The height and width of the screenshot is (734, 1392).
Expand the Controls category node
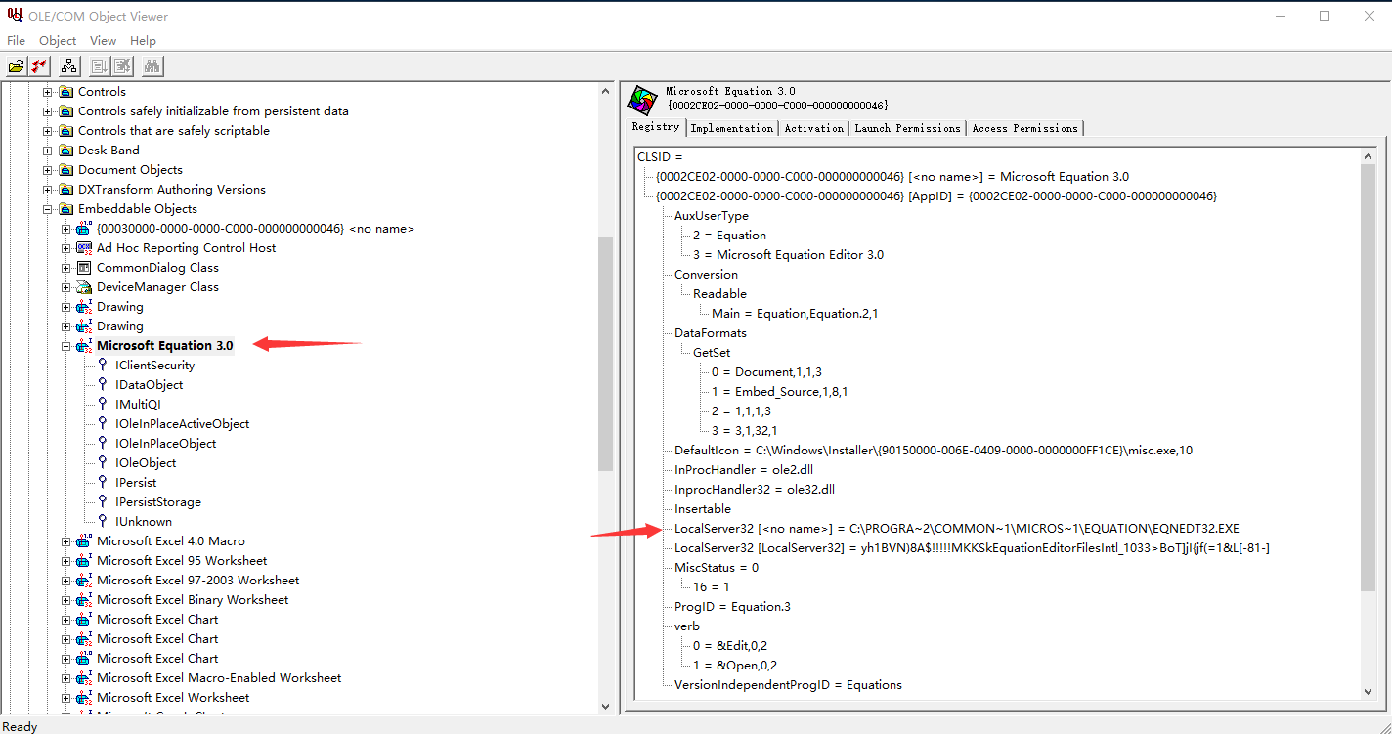coord(47,92)
